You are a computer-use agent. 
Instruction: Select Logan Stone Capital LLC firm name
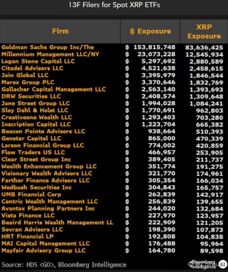[x=38, y=61]
